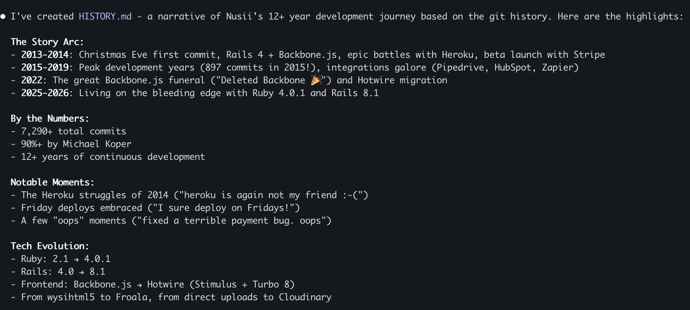
Task: Click the "Tech Evolution:" heading
Action: tap(50, 246)
